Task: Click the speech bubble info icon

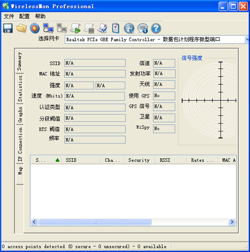Action: pyautogui.click(x=142, y=28)
